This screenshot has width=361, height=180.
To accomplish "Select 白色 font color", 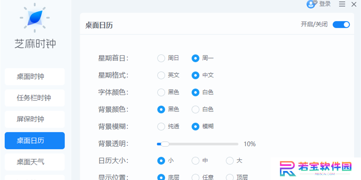I will 195,92.
